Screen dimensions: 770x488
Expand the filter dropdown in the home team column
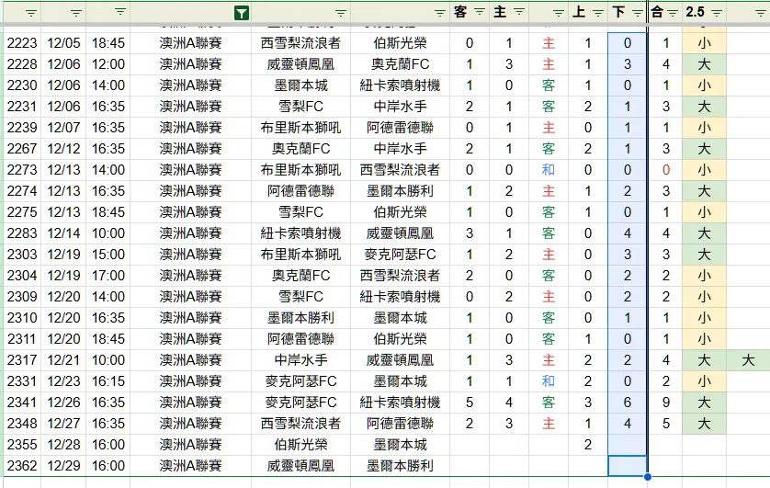[342, 13]
